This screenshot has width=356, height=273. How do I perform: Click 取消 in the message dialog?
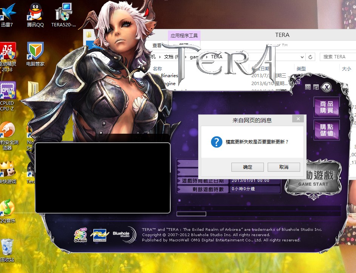tap(284, 167)
